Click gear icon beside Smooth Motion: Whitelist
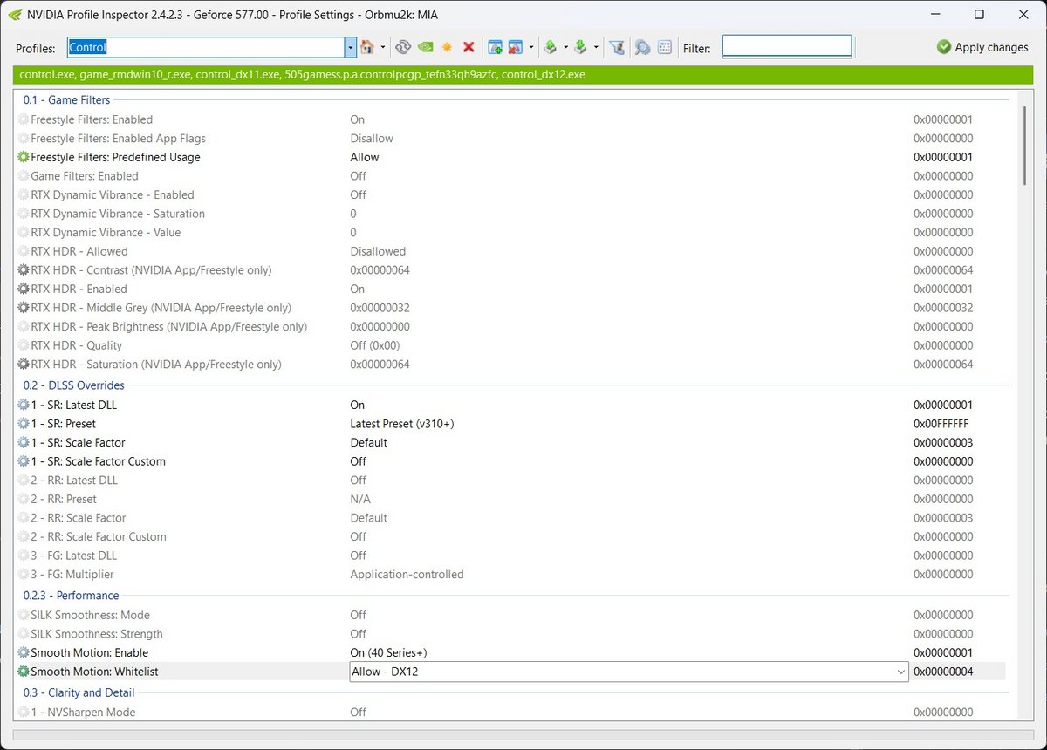Image resolution: width=1047 pixels, height=750 pixels. [x=24, y=672]
